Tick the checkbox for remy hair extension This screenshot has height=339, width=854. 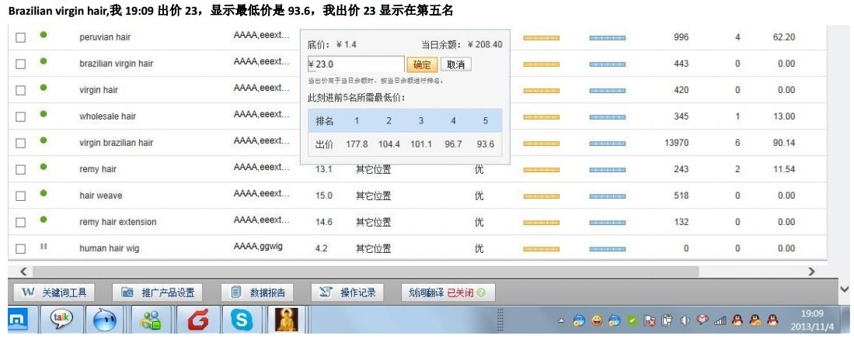pyautogui.click(x=21, y=222)
